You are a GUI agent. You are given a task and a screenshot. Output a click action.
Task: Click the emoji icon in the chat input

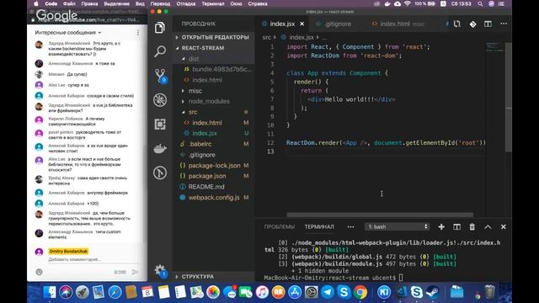click(x=40, y=272)
